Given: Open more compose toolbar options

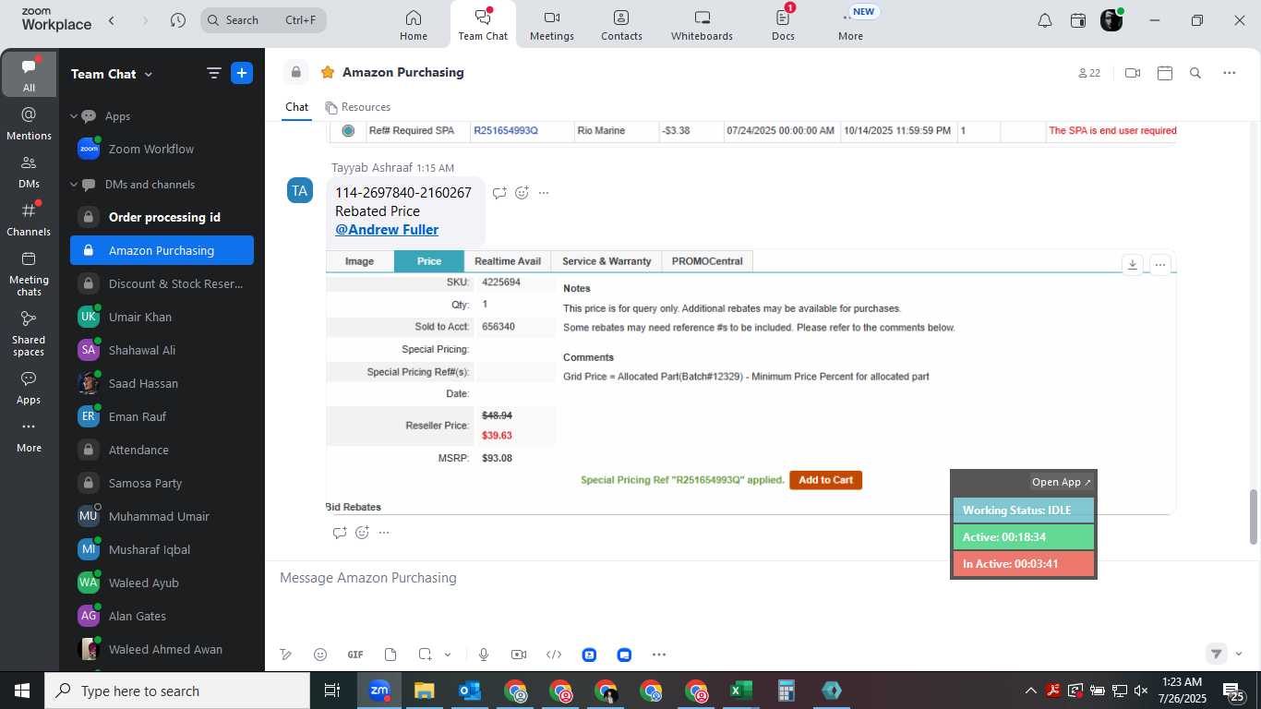Looking at the screenshot, I should pyautogui.click(x=659, y=655).
